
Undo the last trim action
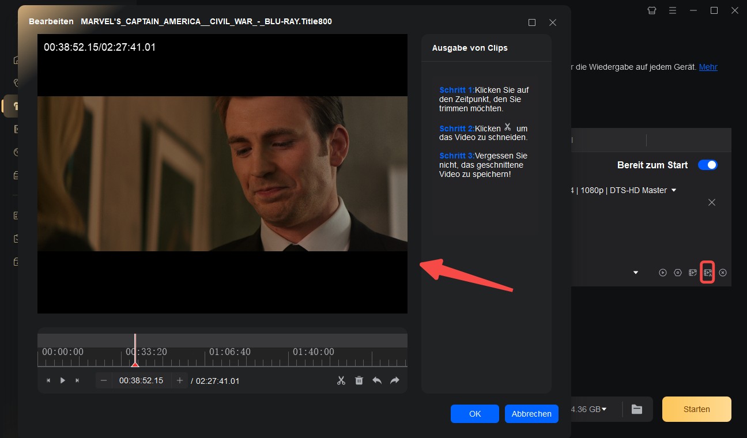click(x=377, y=380)
